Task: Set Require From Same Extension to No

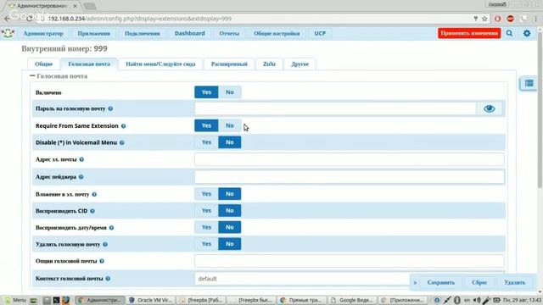Action: [230, 125]
